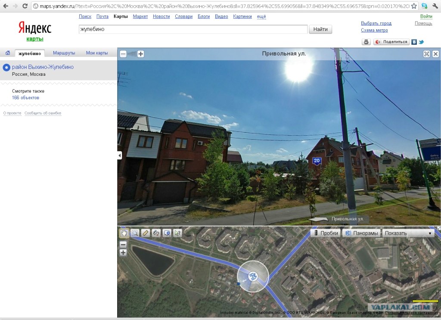Click the Пользовательское соглашение link
Screen dimensions: 441x320
point(411,313)
